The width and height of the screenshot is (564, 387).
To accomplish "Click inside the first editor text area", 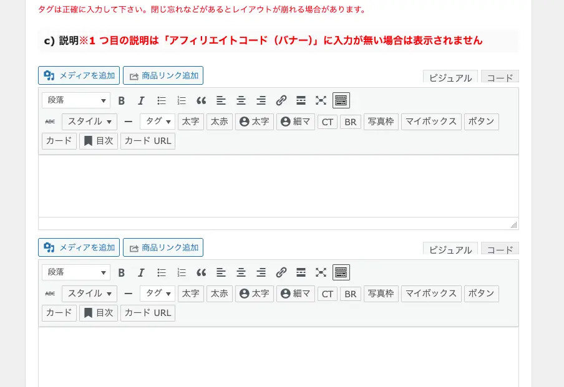I will tap(278, 186).
